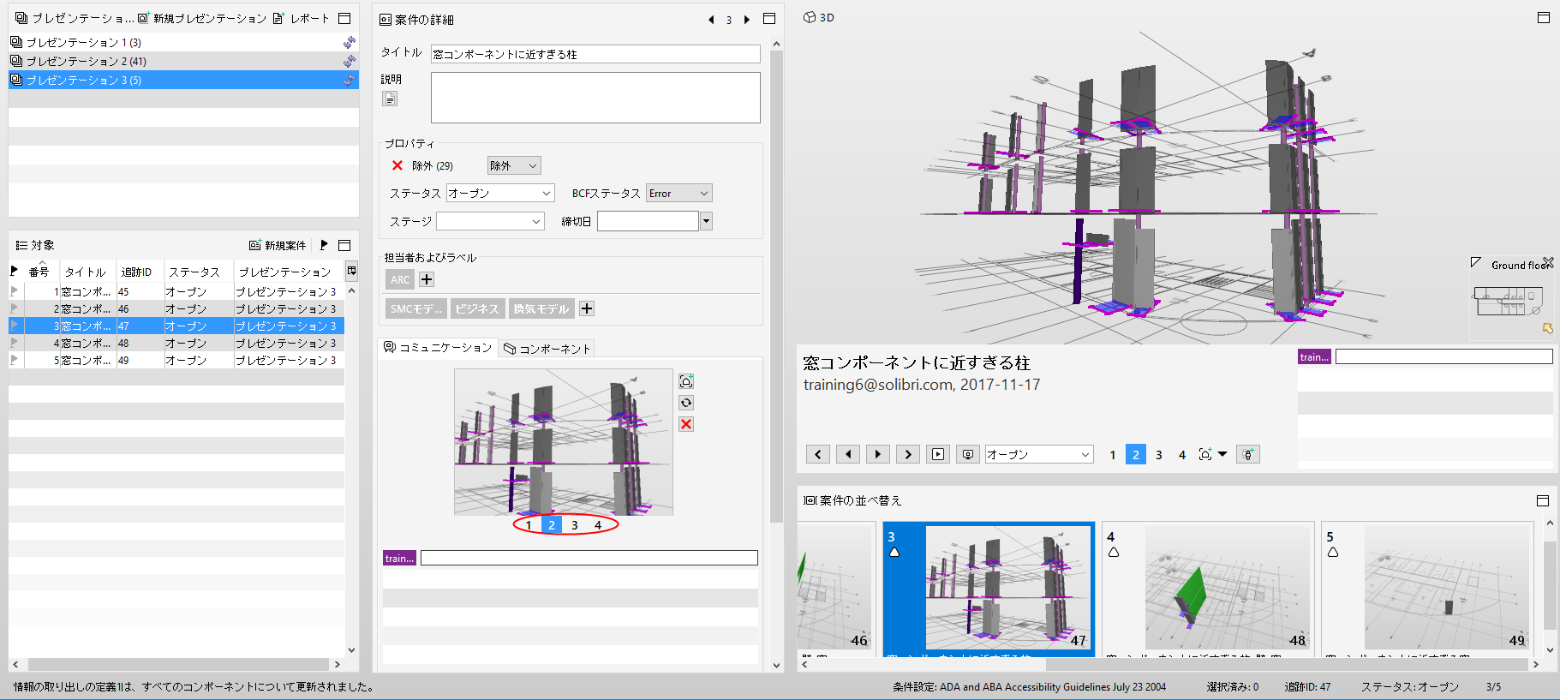
Task: Switch to コンポーネント tab
Action: coord(547,348)
